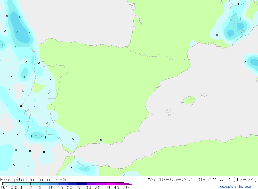Click the '0.5' legend scale label
258x189 pixels.
(14, 187)
